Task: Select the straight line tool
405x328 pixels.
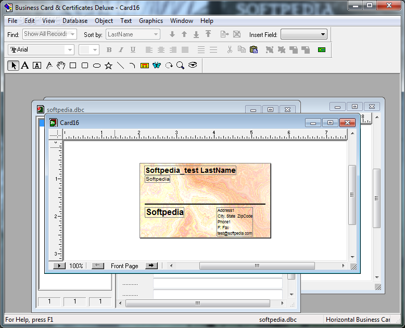Action: tap(120, 66)
